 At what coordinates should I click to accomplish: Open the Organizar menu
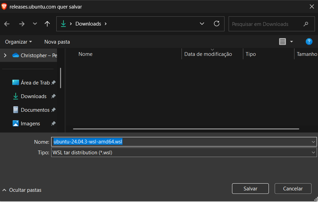click(18, 42)
